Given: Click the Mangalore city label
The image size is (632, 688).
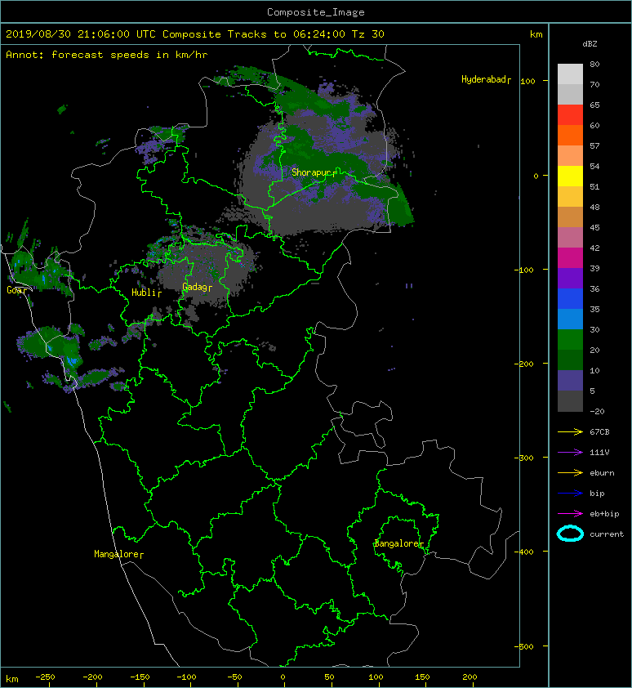Looking at the screenshot, I should pos(116,554).
